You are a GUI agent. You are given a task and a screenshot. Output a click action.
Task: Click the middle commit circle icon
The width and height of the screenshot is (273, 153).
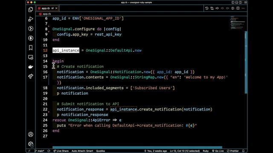(x=222, y=8)
